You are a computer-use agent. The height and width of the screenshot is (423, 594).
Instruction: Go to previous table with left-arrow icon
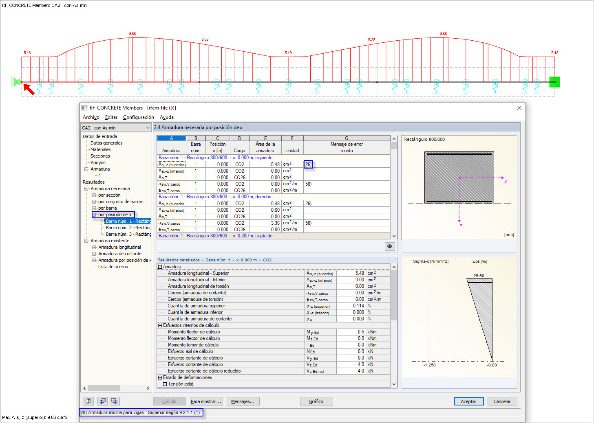point(102,401)
